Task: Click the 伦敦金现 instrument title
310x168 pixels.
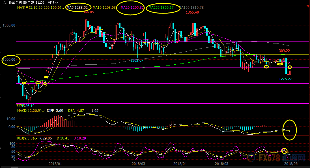Action: (16, 3)
